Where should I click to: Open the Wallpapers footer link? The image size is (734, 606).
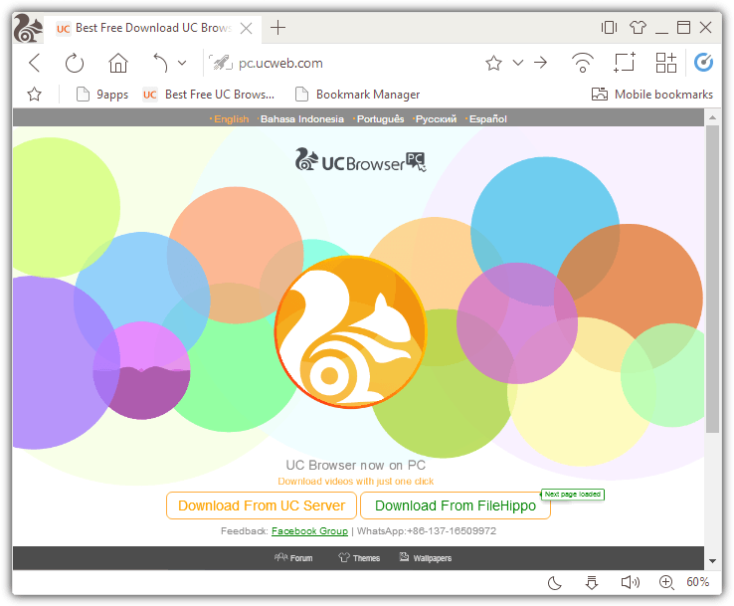click(425, 558)
